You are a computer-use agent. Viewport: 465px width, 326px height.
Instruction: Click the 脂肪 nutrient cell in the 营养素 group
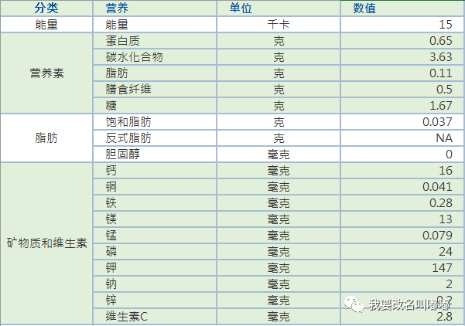(x=155, y=73)
